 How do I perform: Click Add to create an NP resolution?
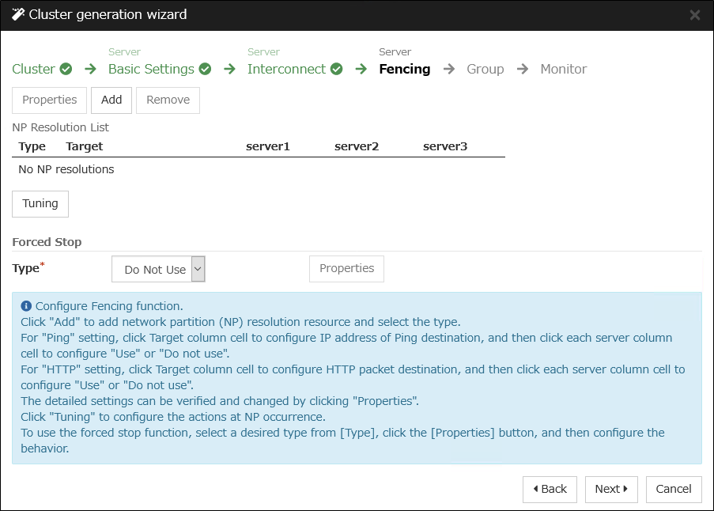pos(111,100)
